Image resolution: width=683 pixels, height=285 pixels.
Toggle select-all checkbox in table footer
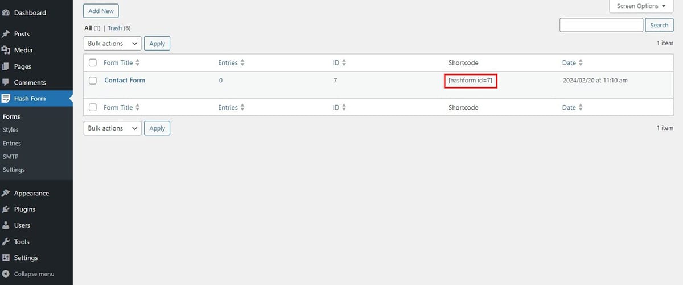93,107
